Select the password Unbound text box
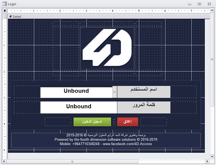The height and width of the screenshot is (165, 216). [79, 107]
